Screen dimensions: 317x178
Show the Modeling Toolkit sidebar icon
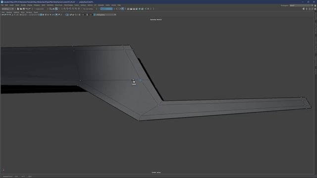click(304, 9)
